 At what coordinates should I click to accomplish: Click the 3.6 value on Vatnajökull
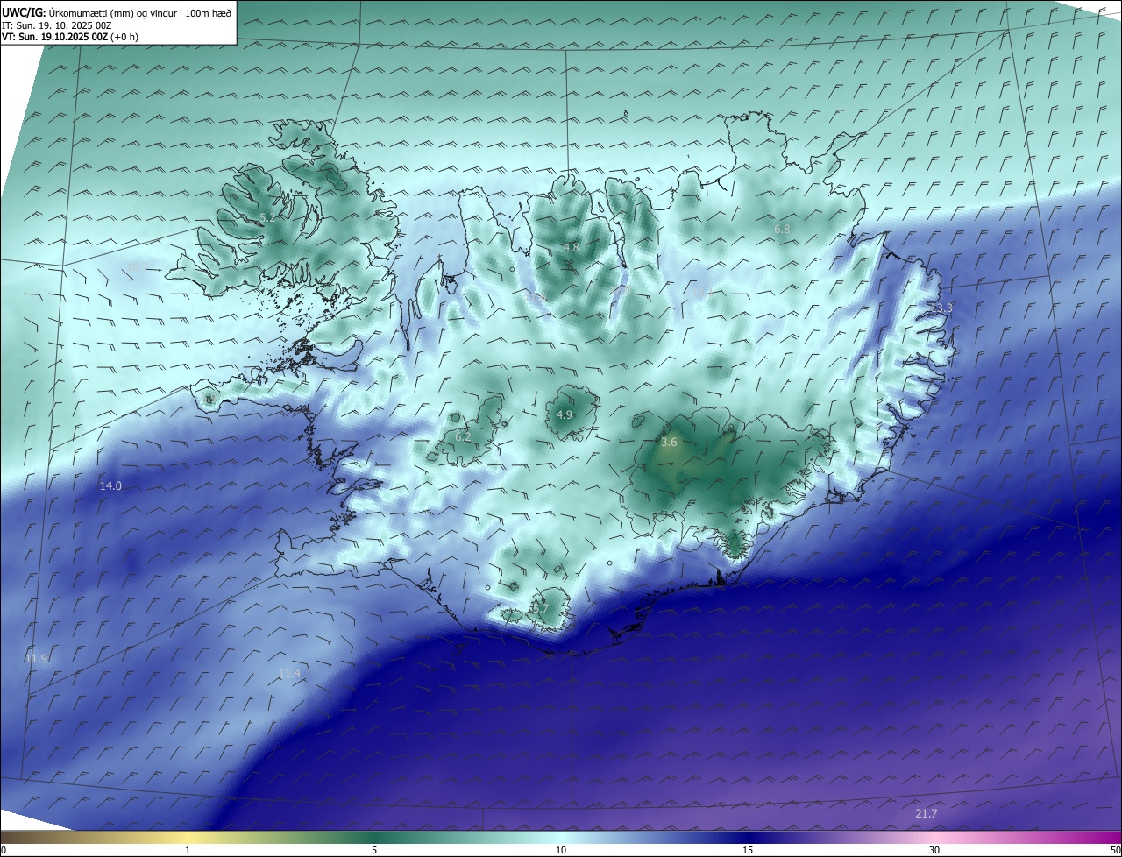669,443
